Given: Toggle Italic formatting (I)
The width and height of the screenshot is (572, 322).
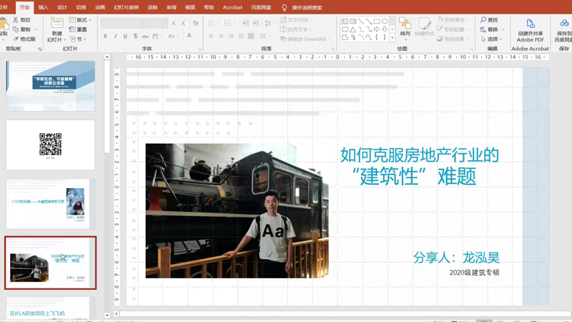Looking at the screenshot, I should (x=115, y=36).
